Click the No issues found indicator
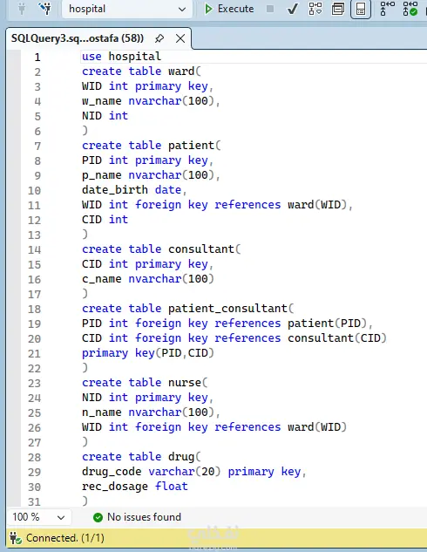 (x=137, y=517)
